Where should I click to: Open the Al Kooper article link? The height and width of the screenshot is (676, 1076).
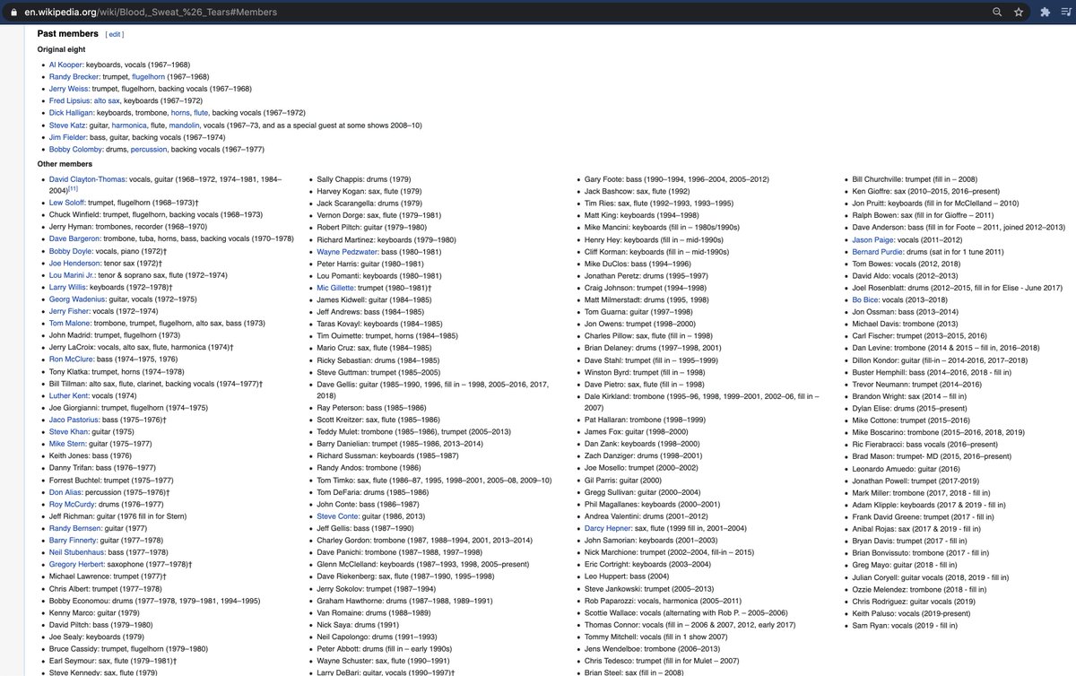pyautogui.click(x=65, y=65)
